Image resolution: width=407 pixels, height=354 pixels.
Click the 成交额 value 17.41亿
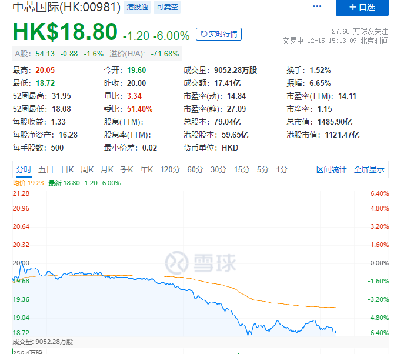pyautogui.click(x=228, y=83)
